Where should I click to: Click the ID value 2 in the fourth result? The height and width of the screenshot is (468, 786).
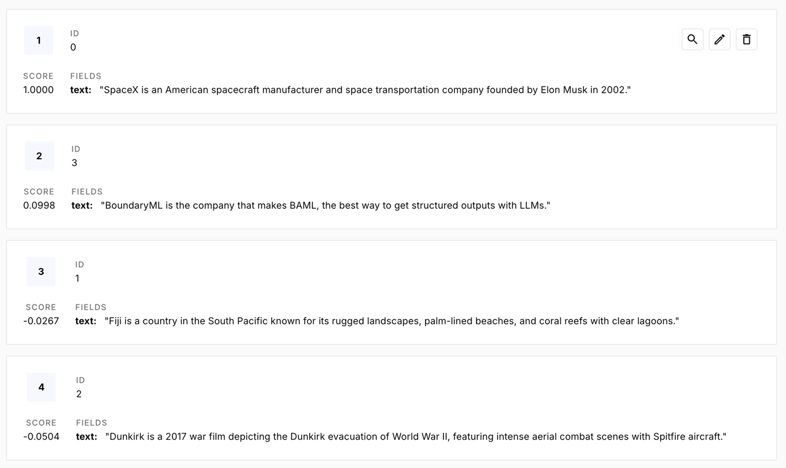(79, 394)
